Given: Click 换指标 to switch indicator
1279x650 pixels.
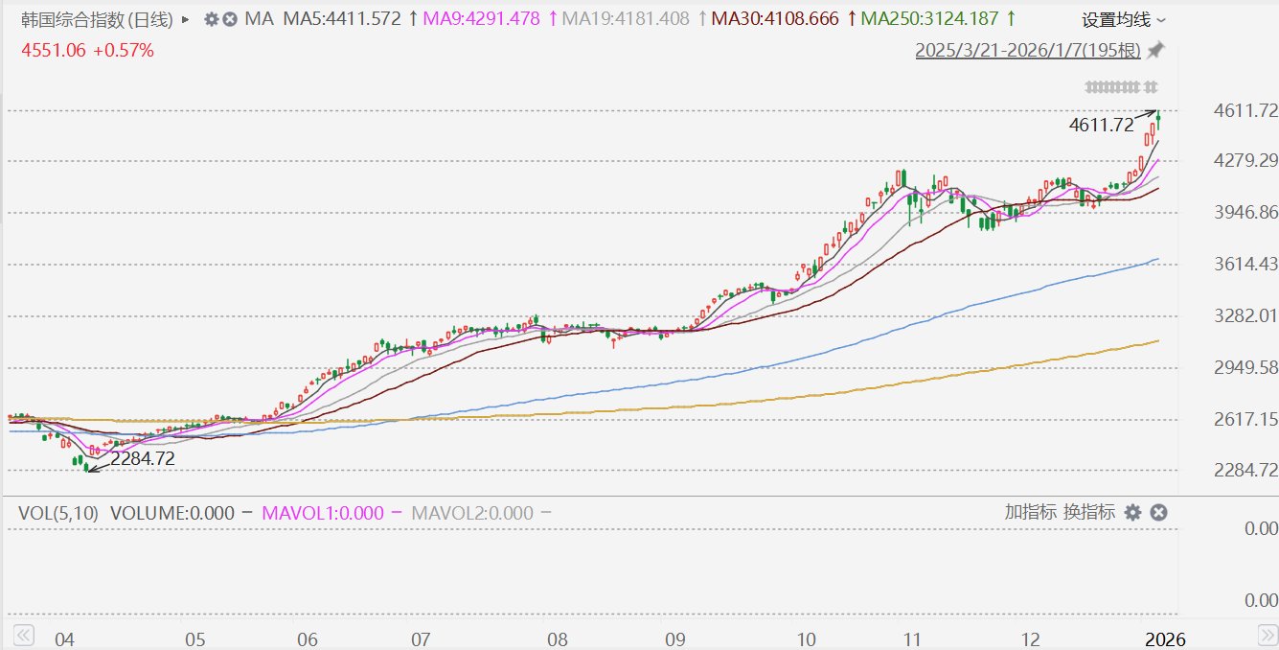Looking at the screenshot, I should pyautogui.click(x=1088, y=512).
